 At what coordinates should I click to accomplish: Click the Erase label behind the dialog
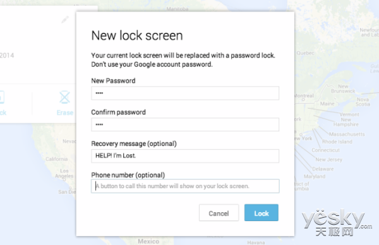(65, 113)
